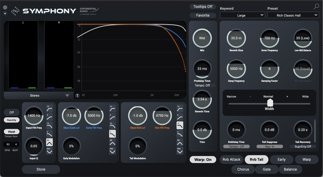The height and width of the screenshot is (177, 323).
Task: Select 12 dB high-pass for the Rvb filter
Action: 180,109
